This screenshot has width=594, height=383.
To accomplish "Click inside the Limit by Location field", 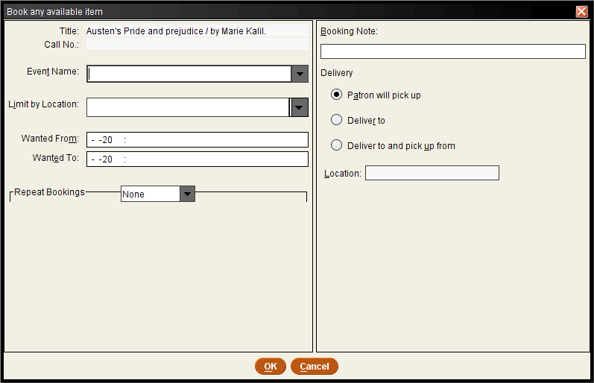I will pos(188,107).
